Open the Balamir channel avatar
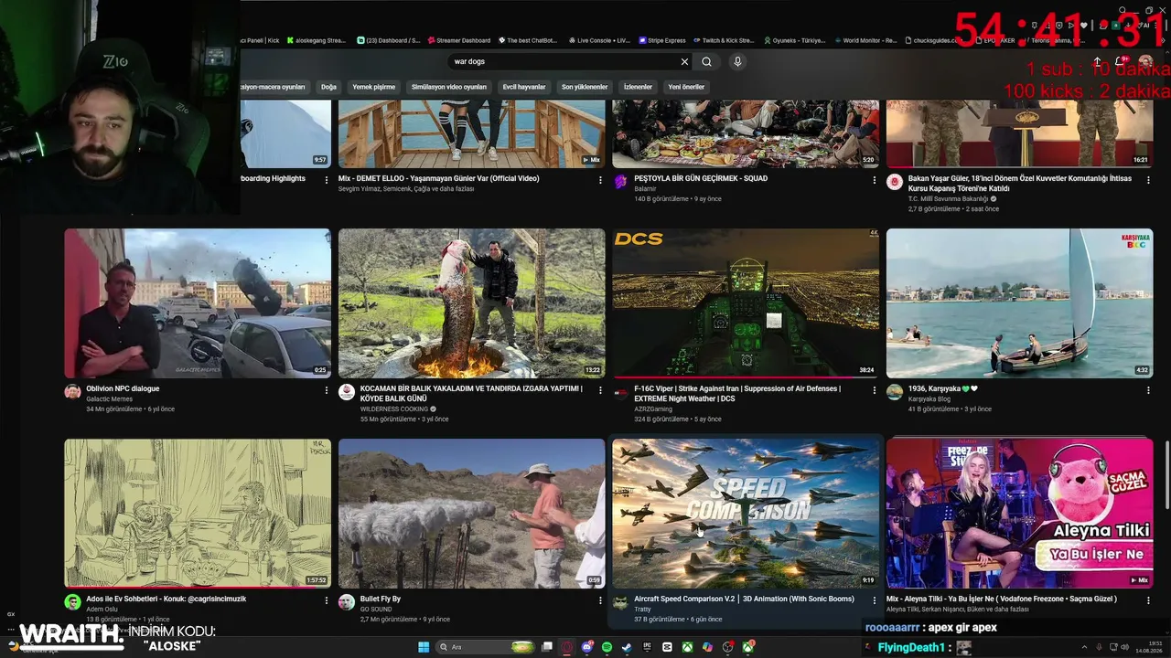This screenshot has width=1171, height=658. 621,182
